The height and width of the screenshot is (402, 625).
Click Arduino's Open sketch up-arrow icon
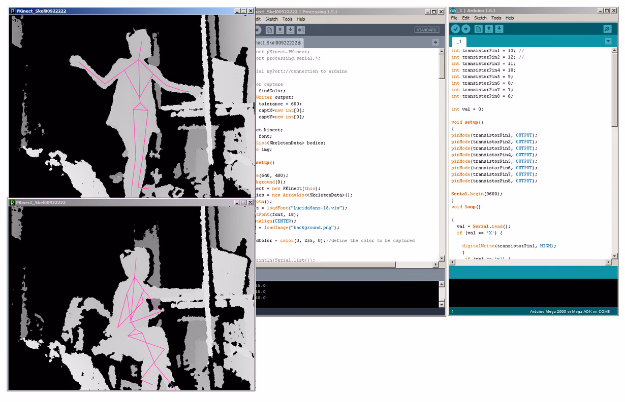489,29
